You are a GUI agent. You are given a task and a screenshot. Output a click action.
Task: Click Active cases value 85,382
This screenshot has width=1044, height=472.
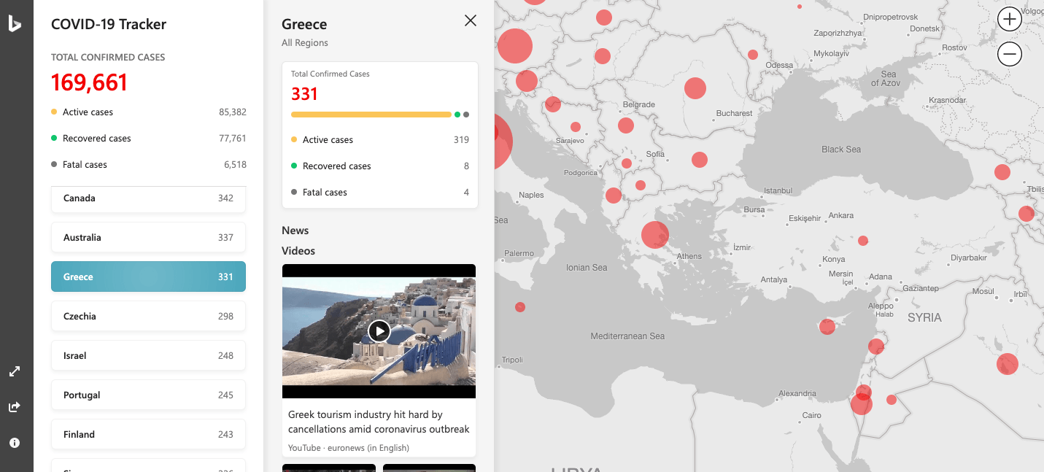(x=233, y=112)
